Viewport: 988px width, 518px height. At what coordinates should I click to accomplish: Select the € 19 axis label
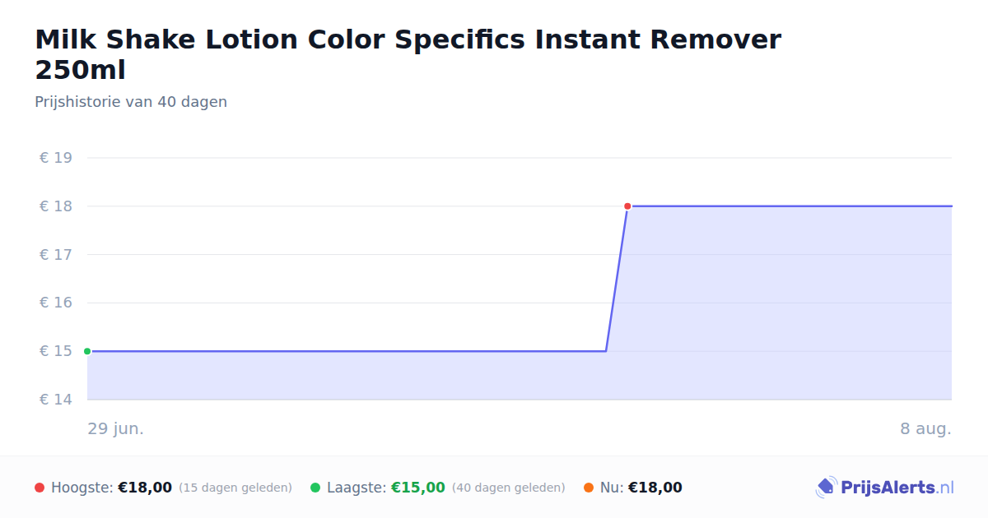pyautogui.click(x=56, y=158)
